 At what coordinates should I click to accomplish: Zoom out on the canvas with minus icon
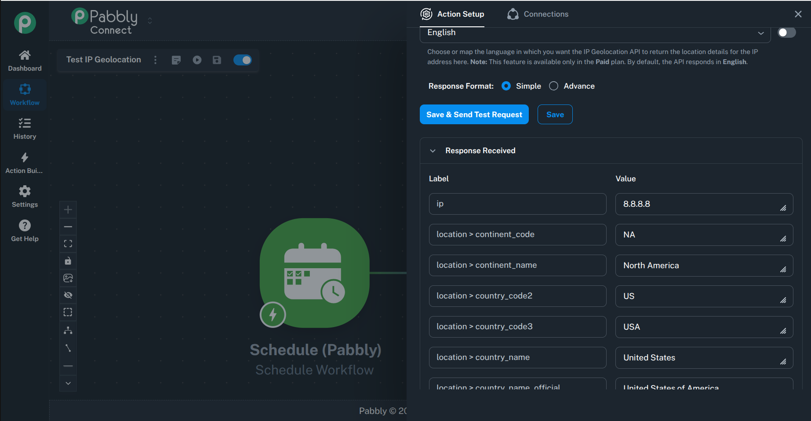68,227
